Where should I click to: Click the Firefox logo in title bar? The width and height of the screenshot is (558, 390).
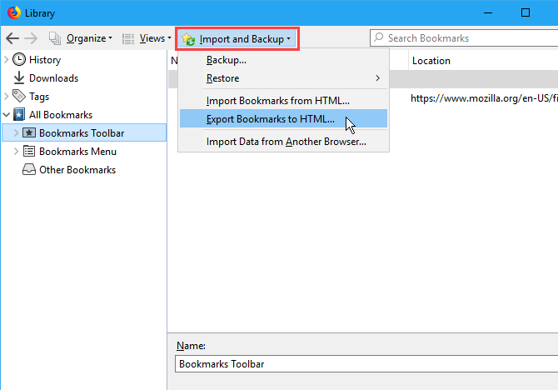14,12
